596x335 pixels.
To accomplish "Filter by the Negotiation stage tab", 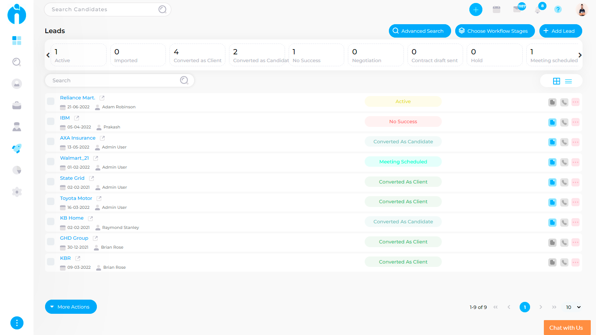I will click(x=376, y=55).
